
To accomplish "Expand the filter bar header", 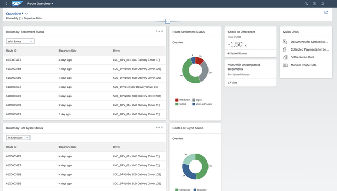I will click(167, 21).
